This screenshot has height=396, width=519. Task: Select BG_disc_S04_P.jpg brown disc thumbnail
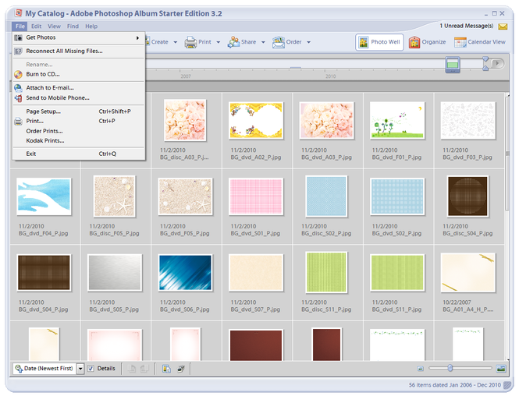tap(467, 196)
